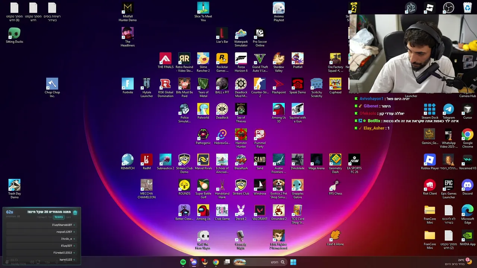This screenshot has height=268, width=477.
Task: Launch the BALL x PIT icon
Action: pyautogui.click(x=222, y=86)
